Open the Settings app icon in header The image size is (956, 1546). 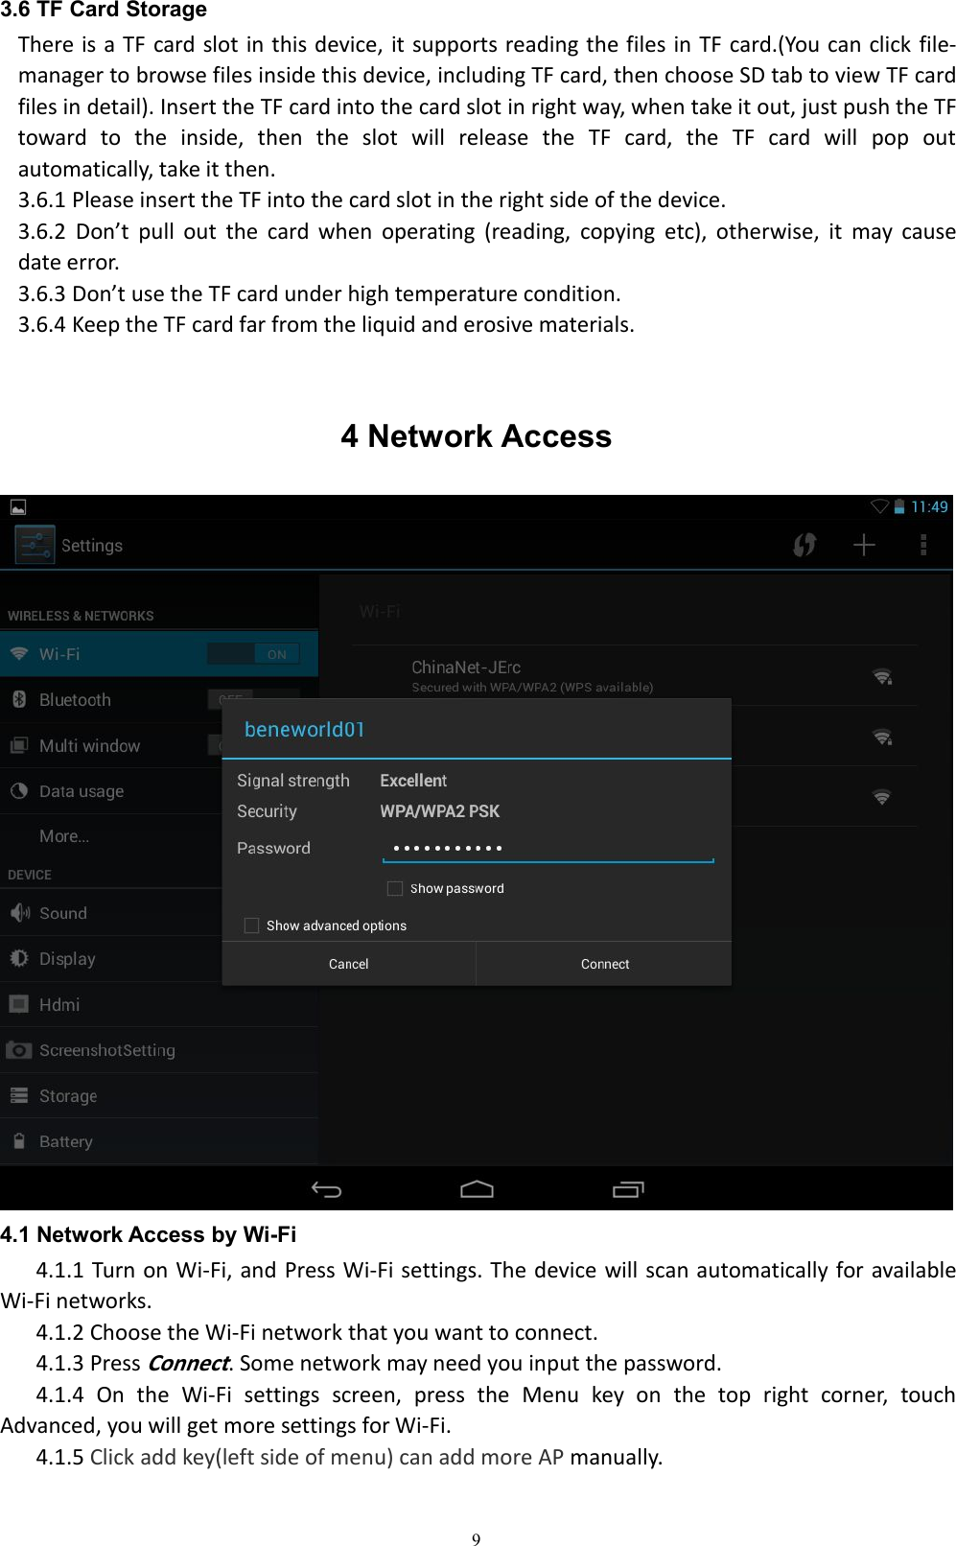pos(35,545)
